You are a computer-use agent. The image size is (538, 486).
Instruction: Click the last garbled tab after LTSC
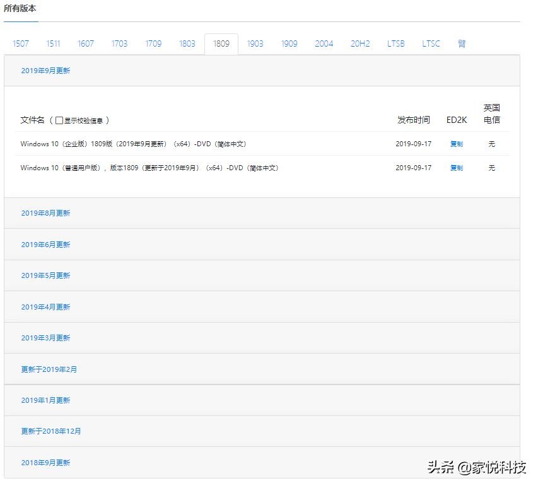coord(462,43)
